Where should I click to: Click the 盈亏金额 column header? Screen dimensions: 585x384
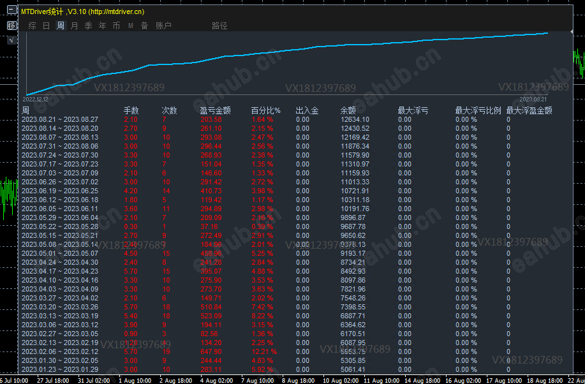tap(215, 110)
